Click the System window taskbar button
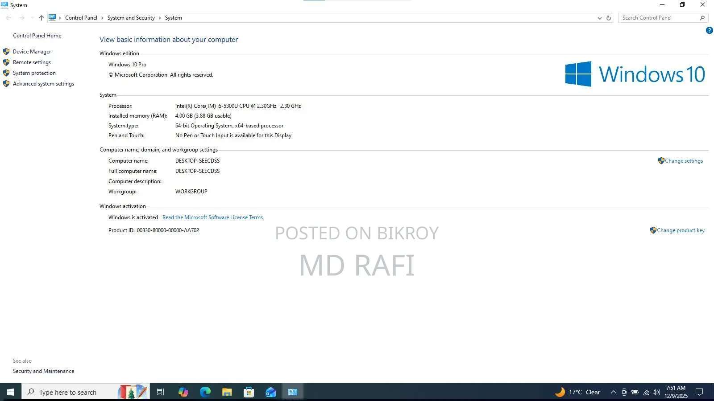Viewport: 714px width, 401px height. (293, 392)
